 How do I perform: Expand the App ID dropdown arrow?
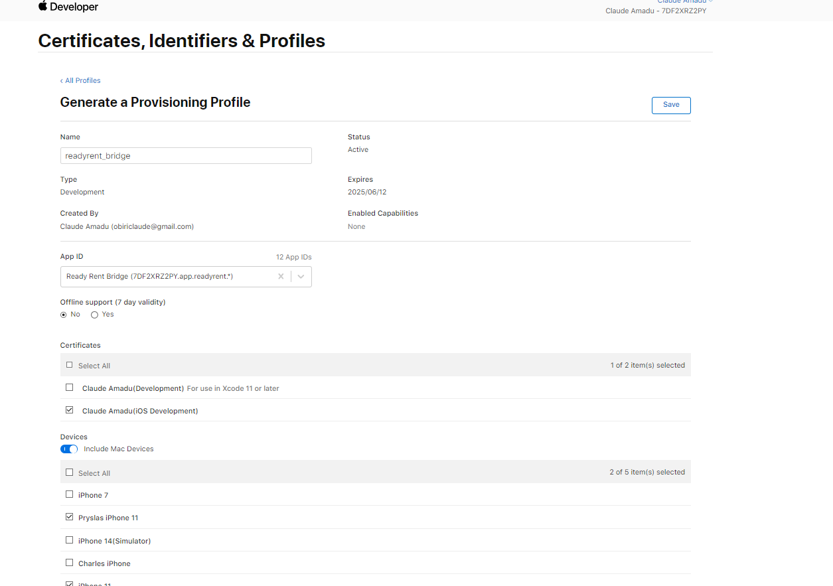click(x=301, y=277)
